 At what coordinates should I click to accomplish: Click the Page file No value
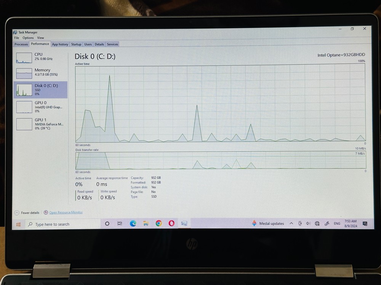pyautogui.click(x=153, y=192)
